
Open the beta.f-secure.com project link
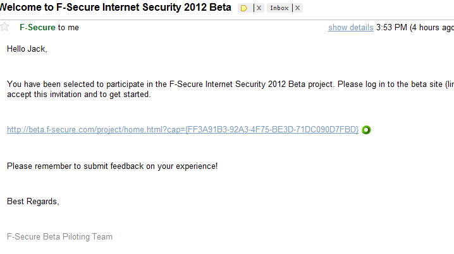(182, 129)
